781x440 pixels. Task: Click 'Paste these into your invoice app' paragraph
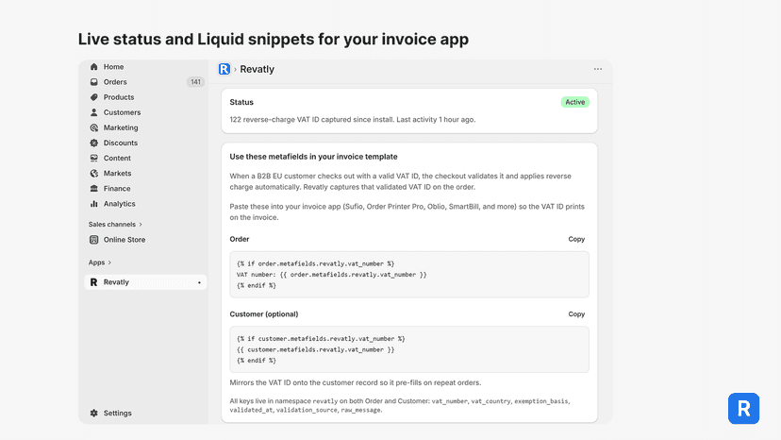point(407,212)
